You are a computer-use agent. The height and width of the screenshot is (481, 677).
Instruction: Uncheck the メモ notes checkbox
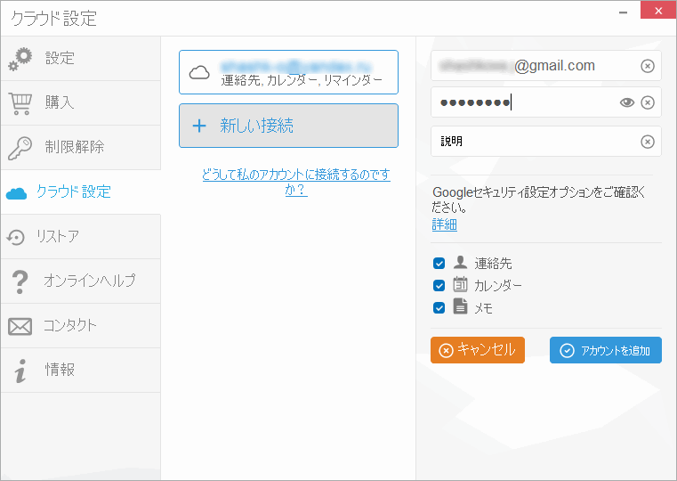coord(439,308)
